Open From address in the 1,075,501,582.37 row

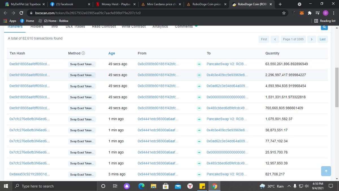158,119
